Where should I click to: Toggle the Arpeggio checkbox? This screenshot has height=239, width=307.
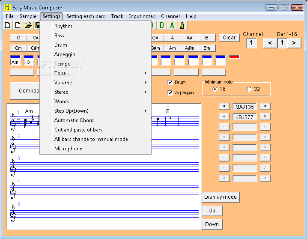pyautogui.click(x=170, y=93)
